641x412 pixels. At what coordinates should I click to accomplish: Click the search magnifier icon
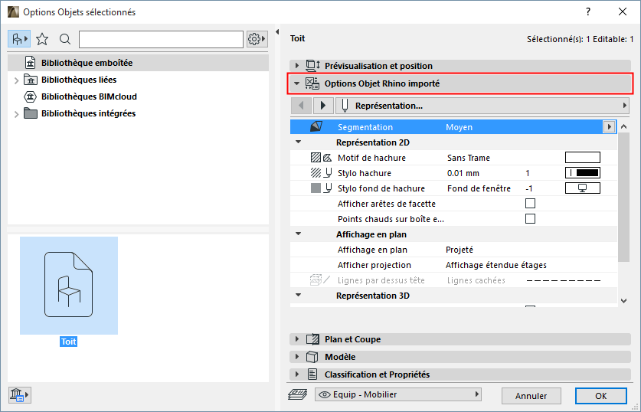65,39
